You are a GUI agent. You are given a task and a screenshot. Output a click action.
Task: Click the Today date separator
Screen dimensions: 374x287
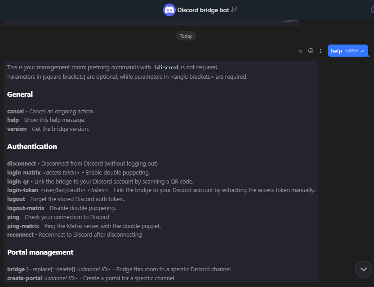tap(186, 36)
